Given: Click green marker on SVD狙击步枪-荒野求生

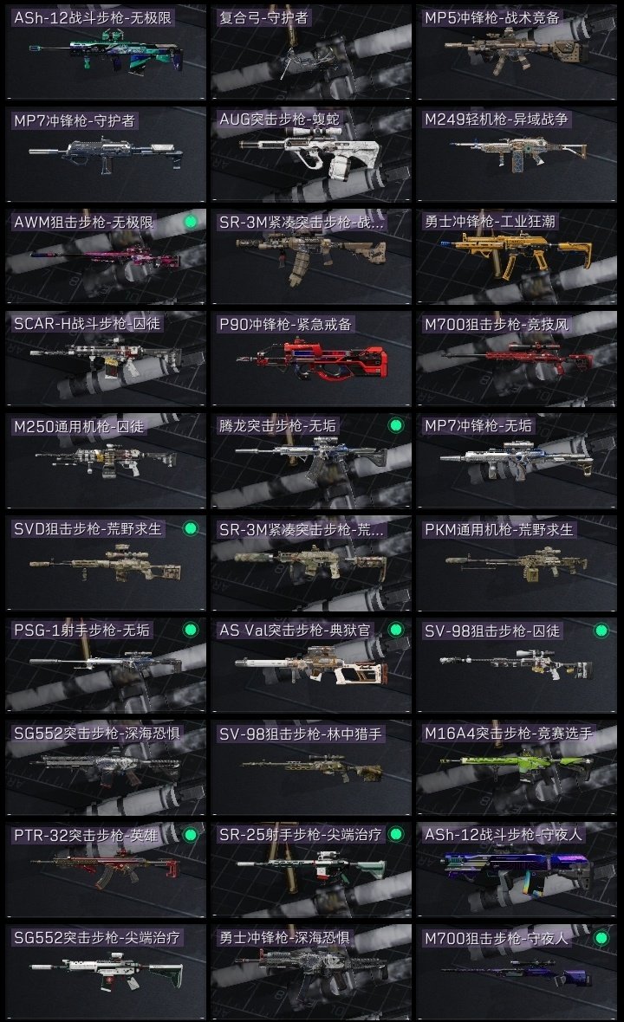Looking at the screenshot, I should pyautogui.click(x=191, y=528).
